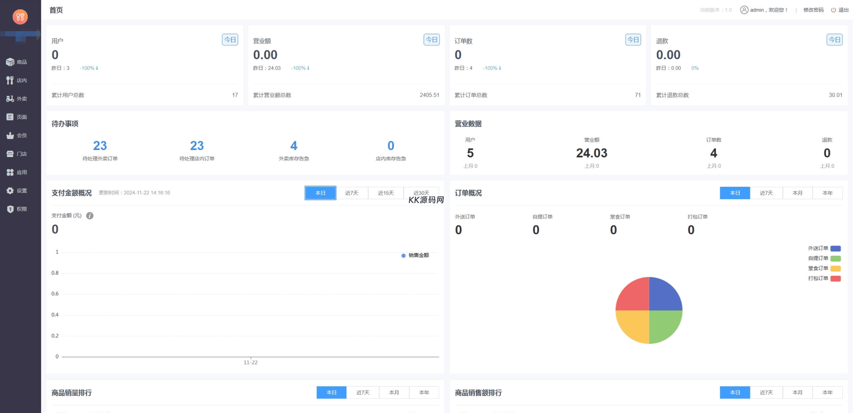Click 累计用户总数 value 17
This screenshot has width=853, height=413.
click(235, 95)
